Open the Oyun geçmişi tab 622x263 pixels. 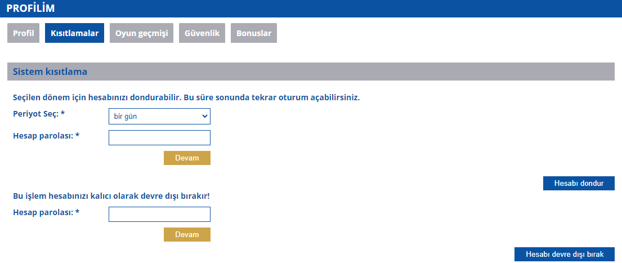pos(141,33)
